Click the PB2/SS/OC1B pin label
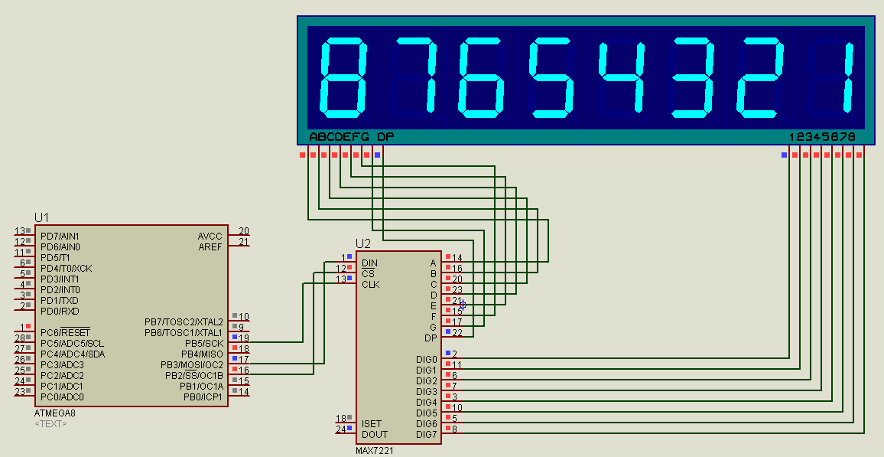 click(194, 376)
